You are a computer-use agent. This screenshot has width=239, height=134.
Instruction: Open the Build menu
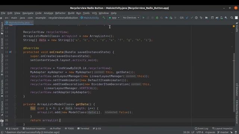pyautogui.click(x=71, y=13)
